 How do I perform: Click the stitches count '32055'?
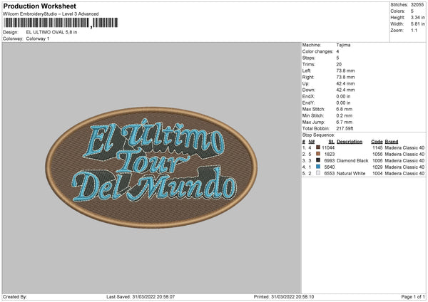coord(417,5)
